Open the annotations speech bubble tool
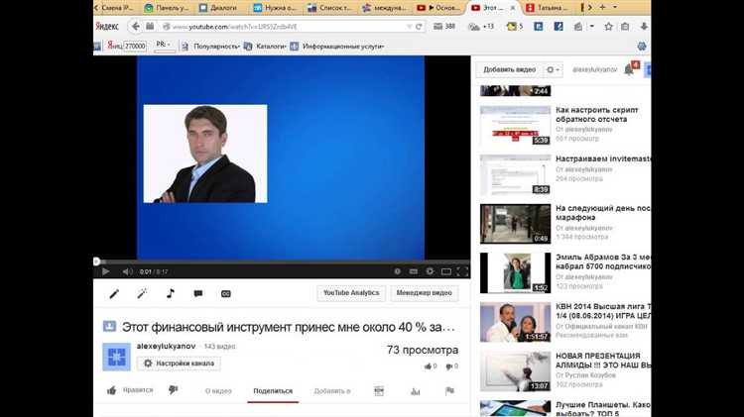 tap(198, 294)
